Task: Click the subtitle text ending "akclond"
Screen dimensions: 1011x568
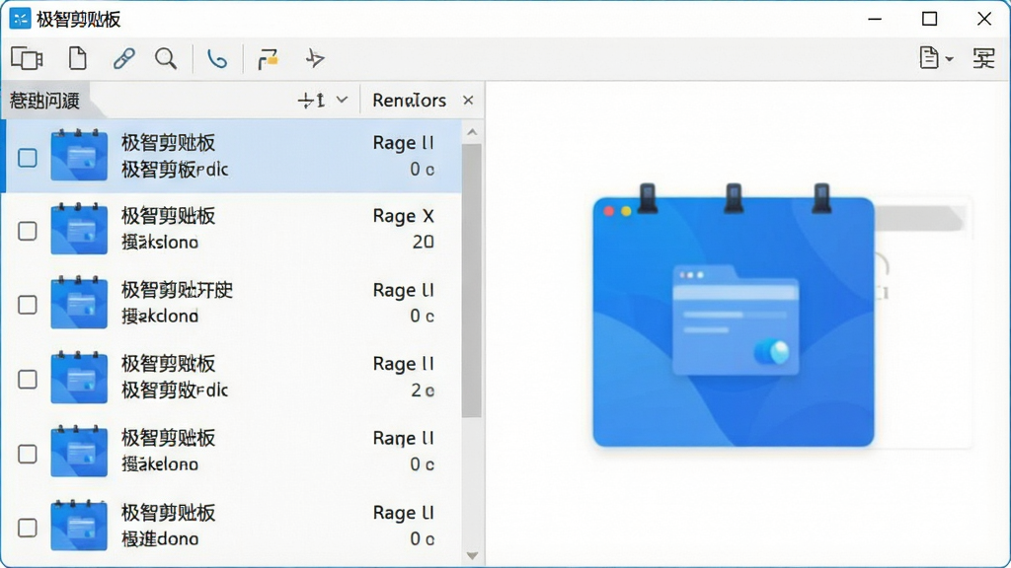Action: [x=160, y=317]
